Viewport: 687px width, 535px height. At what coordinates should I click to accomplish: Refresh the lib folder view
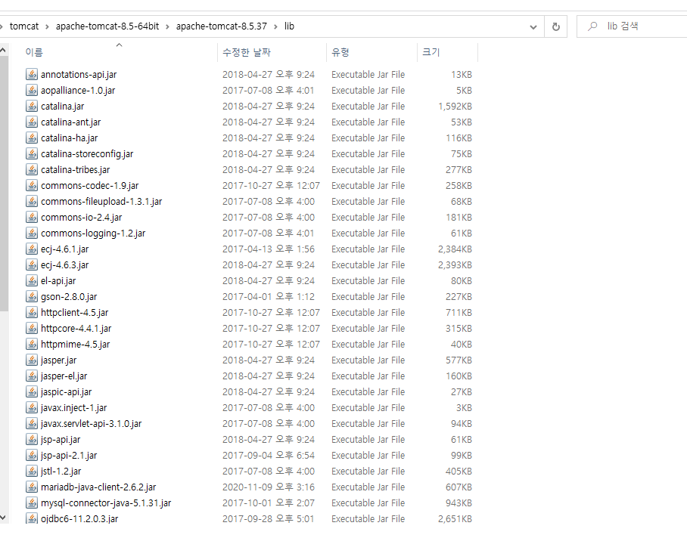(x=555, y=26)
